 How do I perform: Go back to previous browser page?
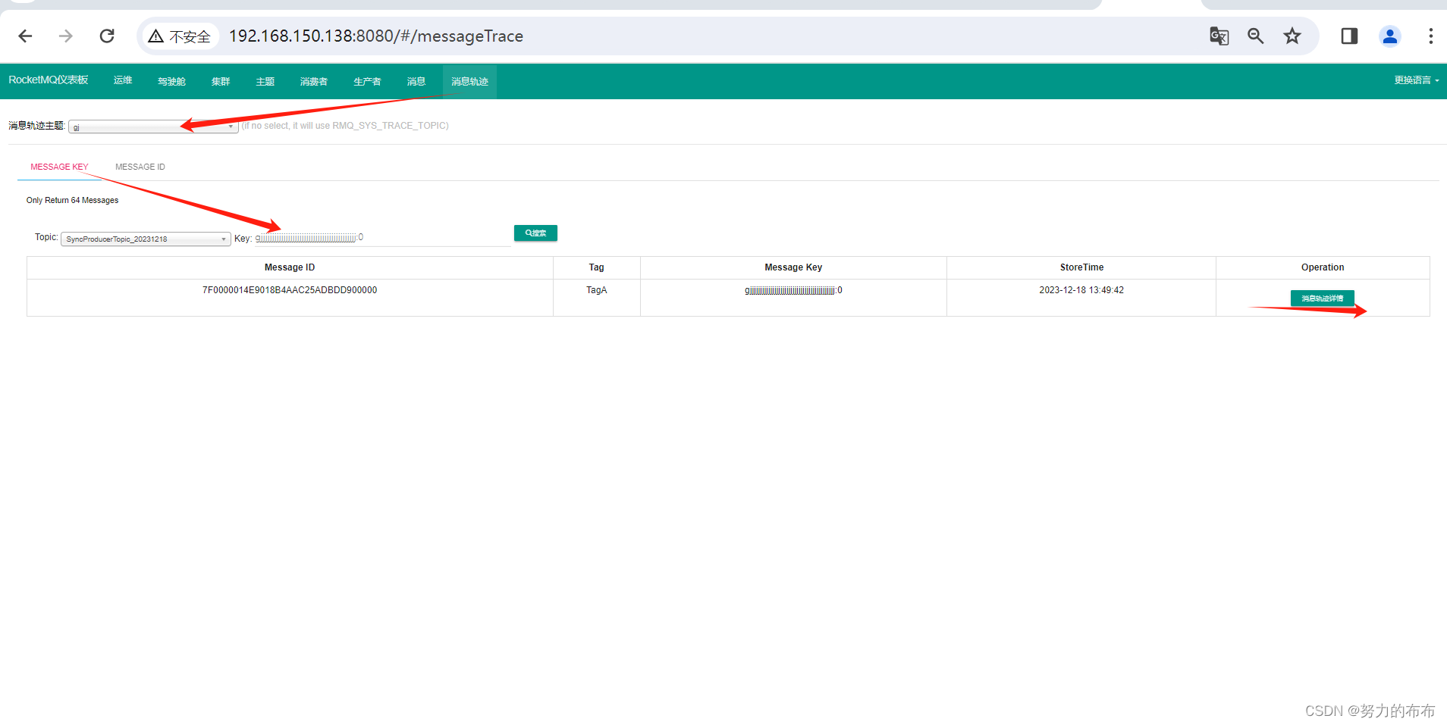coord(25,36)
